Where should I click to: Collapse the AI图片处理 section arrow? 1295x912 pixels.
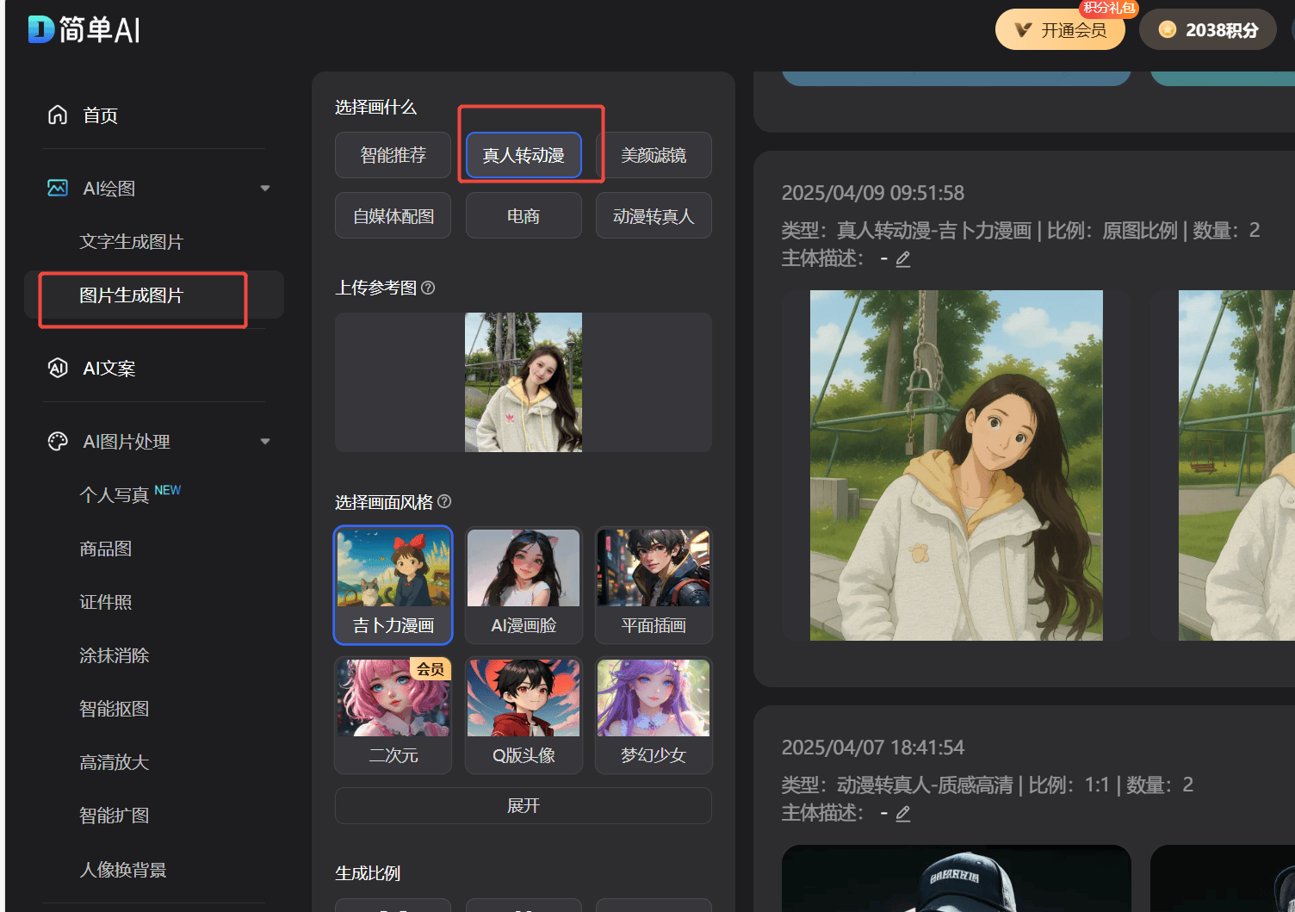(265, 442)
